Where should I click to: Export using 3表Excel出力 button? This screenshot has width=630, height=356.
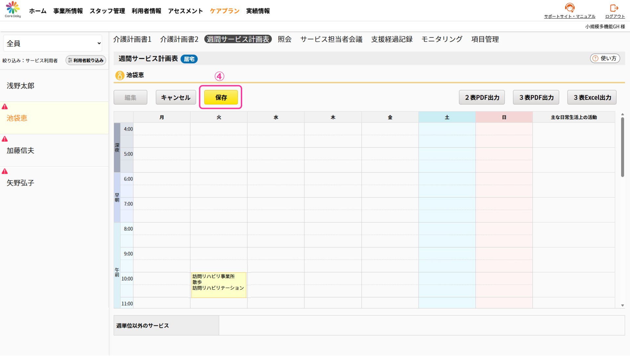(x=592, y=97)
